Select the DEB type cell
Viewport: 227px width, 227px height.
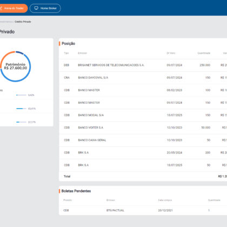(x=66, y=65)
